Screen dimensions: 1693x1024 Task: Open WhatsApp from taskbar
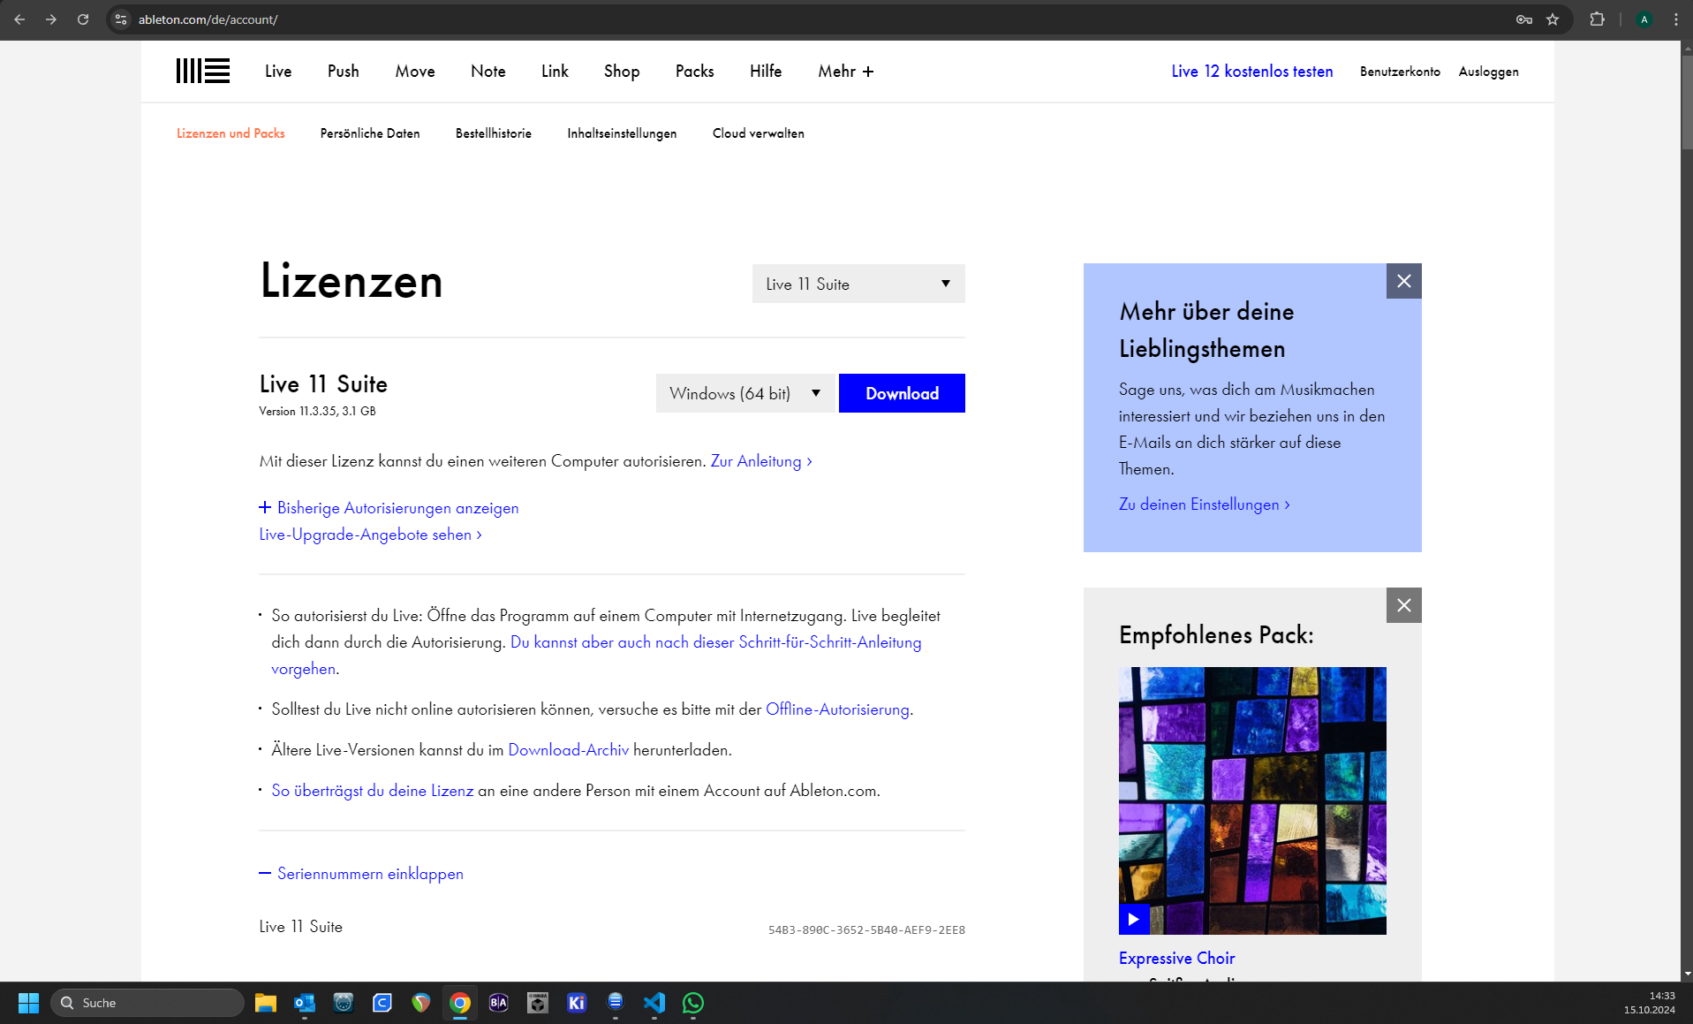coord(693,1003)
